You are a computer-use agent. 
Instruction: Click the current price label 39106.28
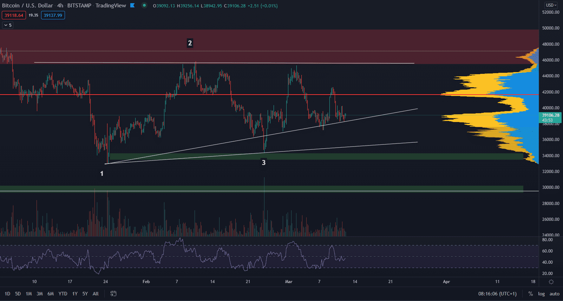[550, 115]
